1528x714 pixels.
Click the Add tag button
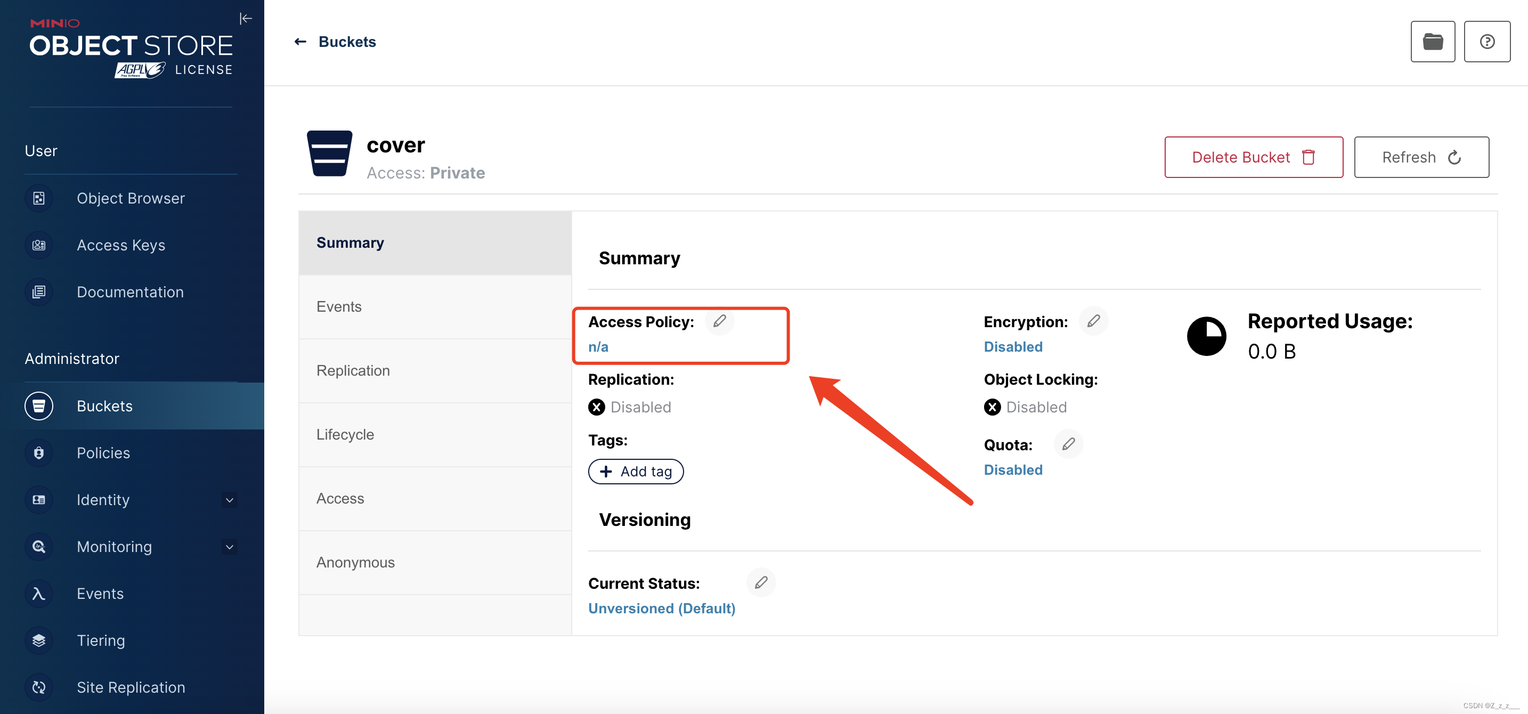(635, 472)
